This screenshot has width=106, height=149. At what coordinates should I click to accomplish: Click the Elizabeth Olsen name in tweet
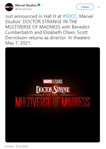[59, 32]
